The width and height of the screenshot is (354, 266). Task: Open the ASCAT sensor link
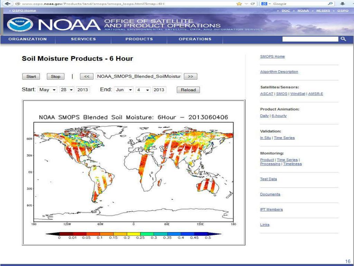coord(267,94)
